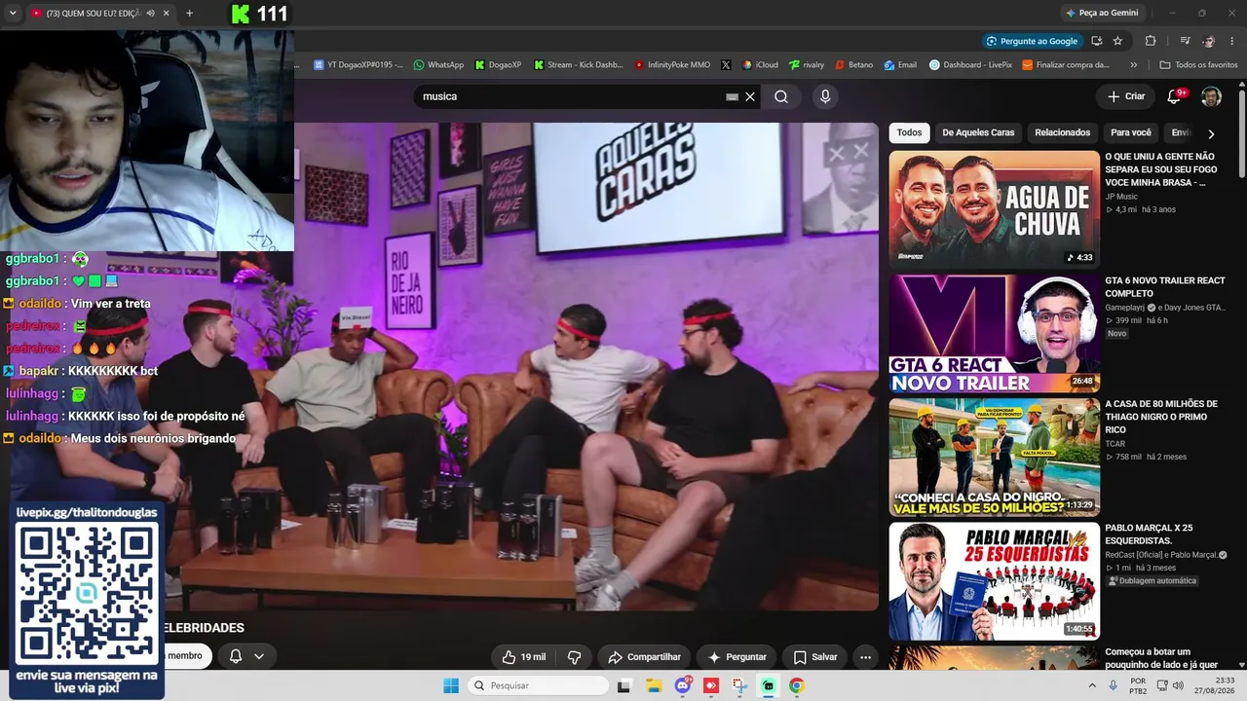The image size is (1247, 701).
Task: Open the video's more actions menu
Action: tap(865, 657)
